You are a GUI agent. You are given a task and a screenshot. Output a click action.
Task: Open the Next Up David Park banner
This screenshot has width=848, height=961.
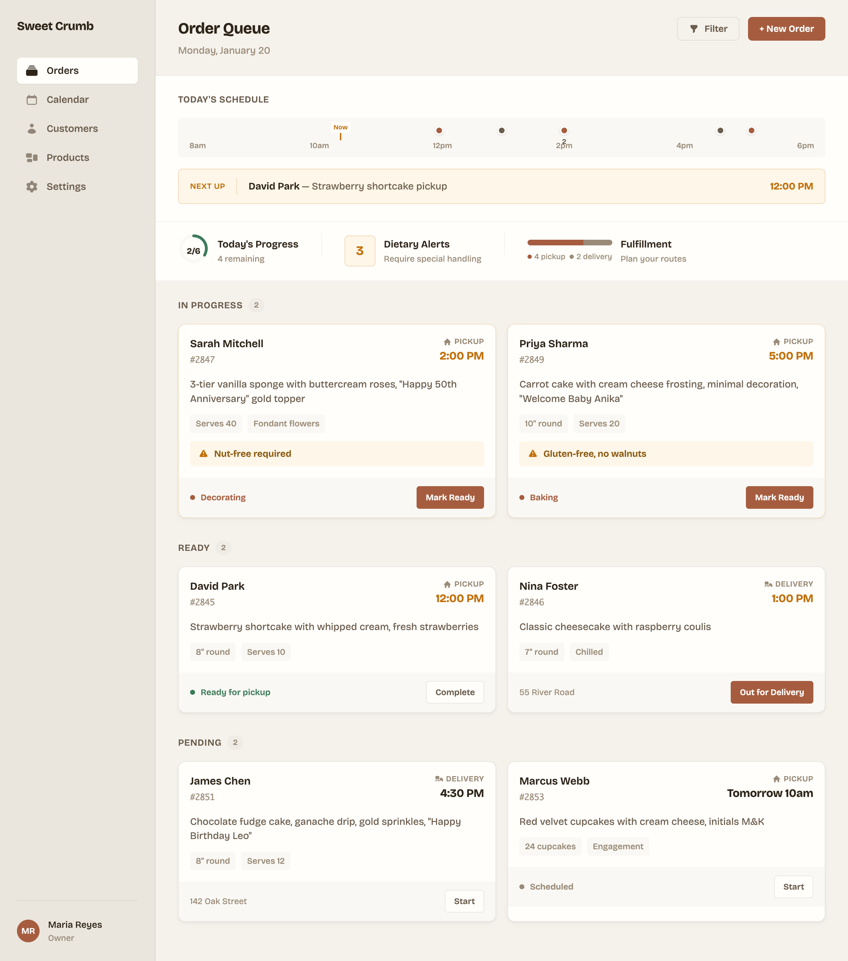click(501, 186)
